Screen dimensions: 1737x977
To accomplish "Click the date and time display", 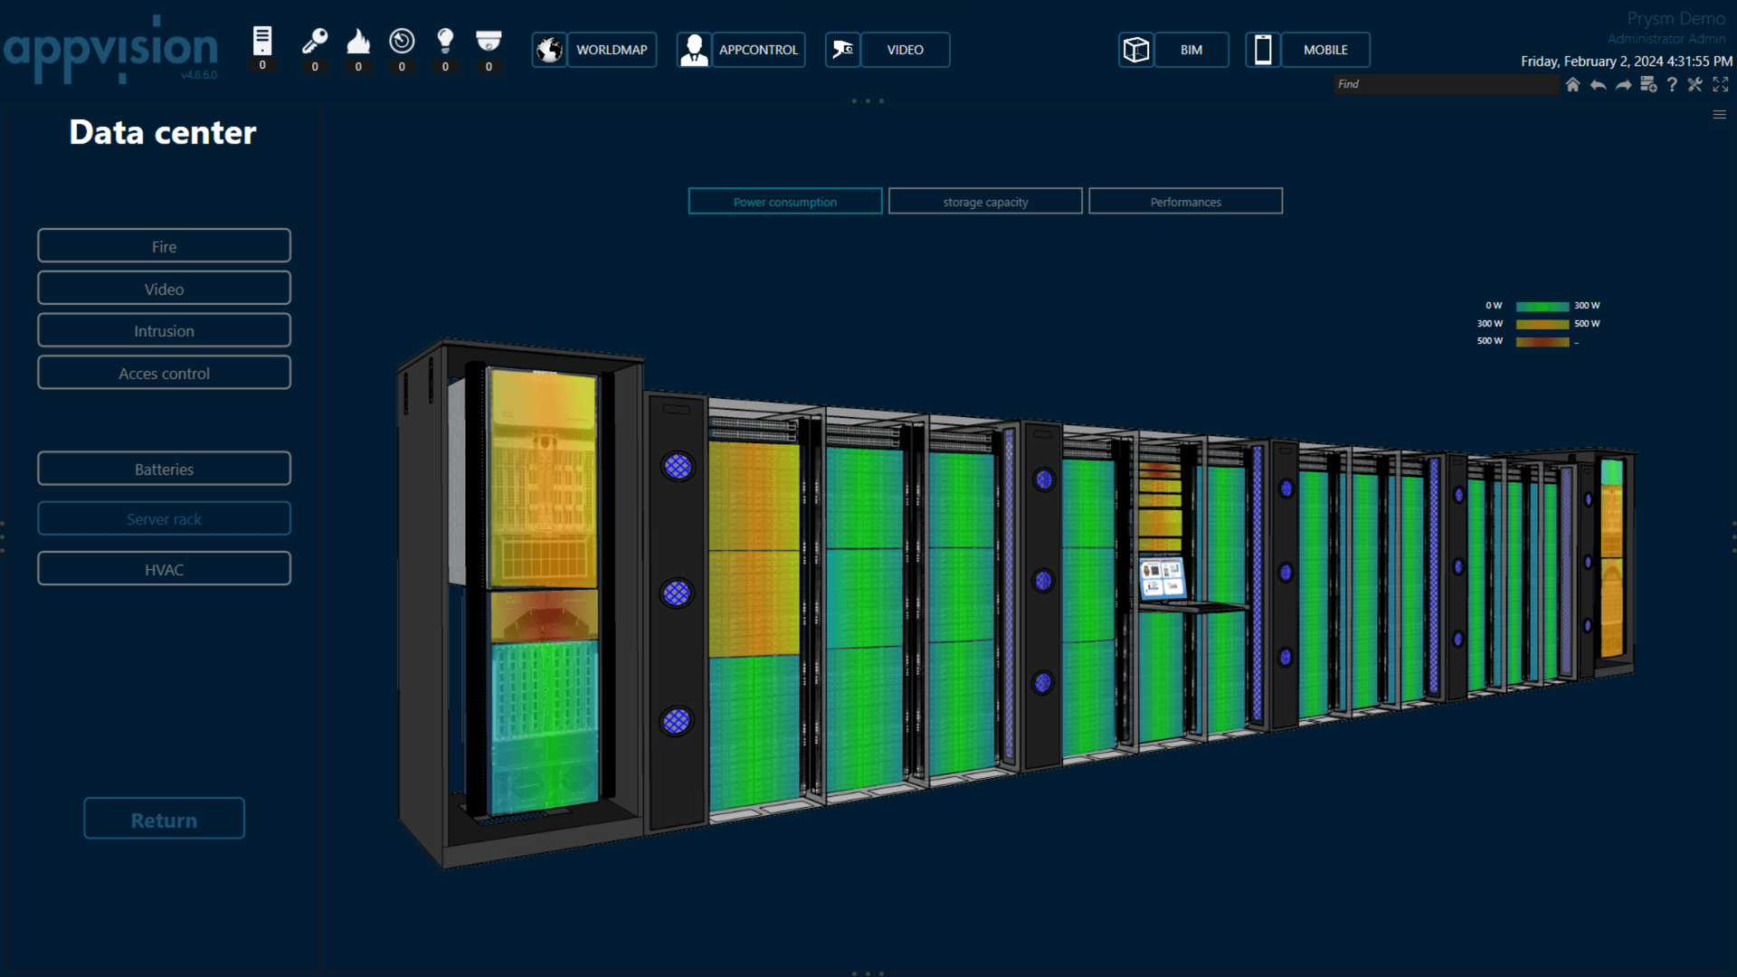I will point(1626,62).
